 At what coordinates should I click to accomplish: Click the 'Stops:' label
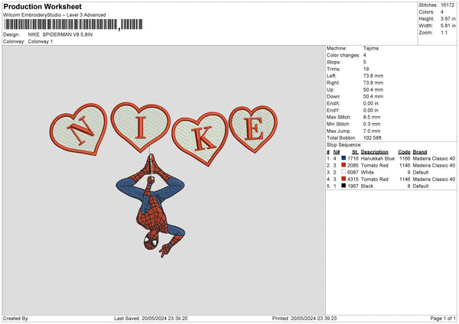click(334, 62)
